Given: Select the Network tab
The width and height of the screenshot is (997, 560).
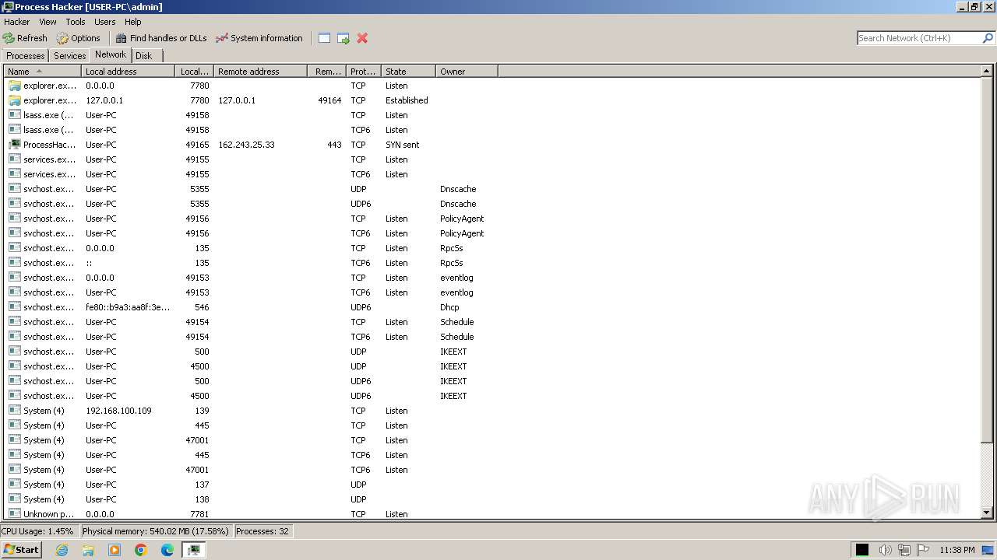Looking at the screenshot, I should [x=111, y=54].
